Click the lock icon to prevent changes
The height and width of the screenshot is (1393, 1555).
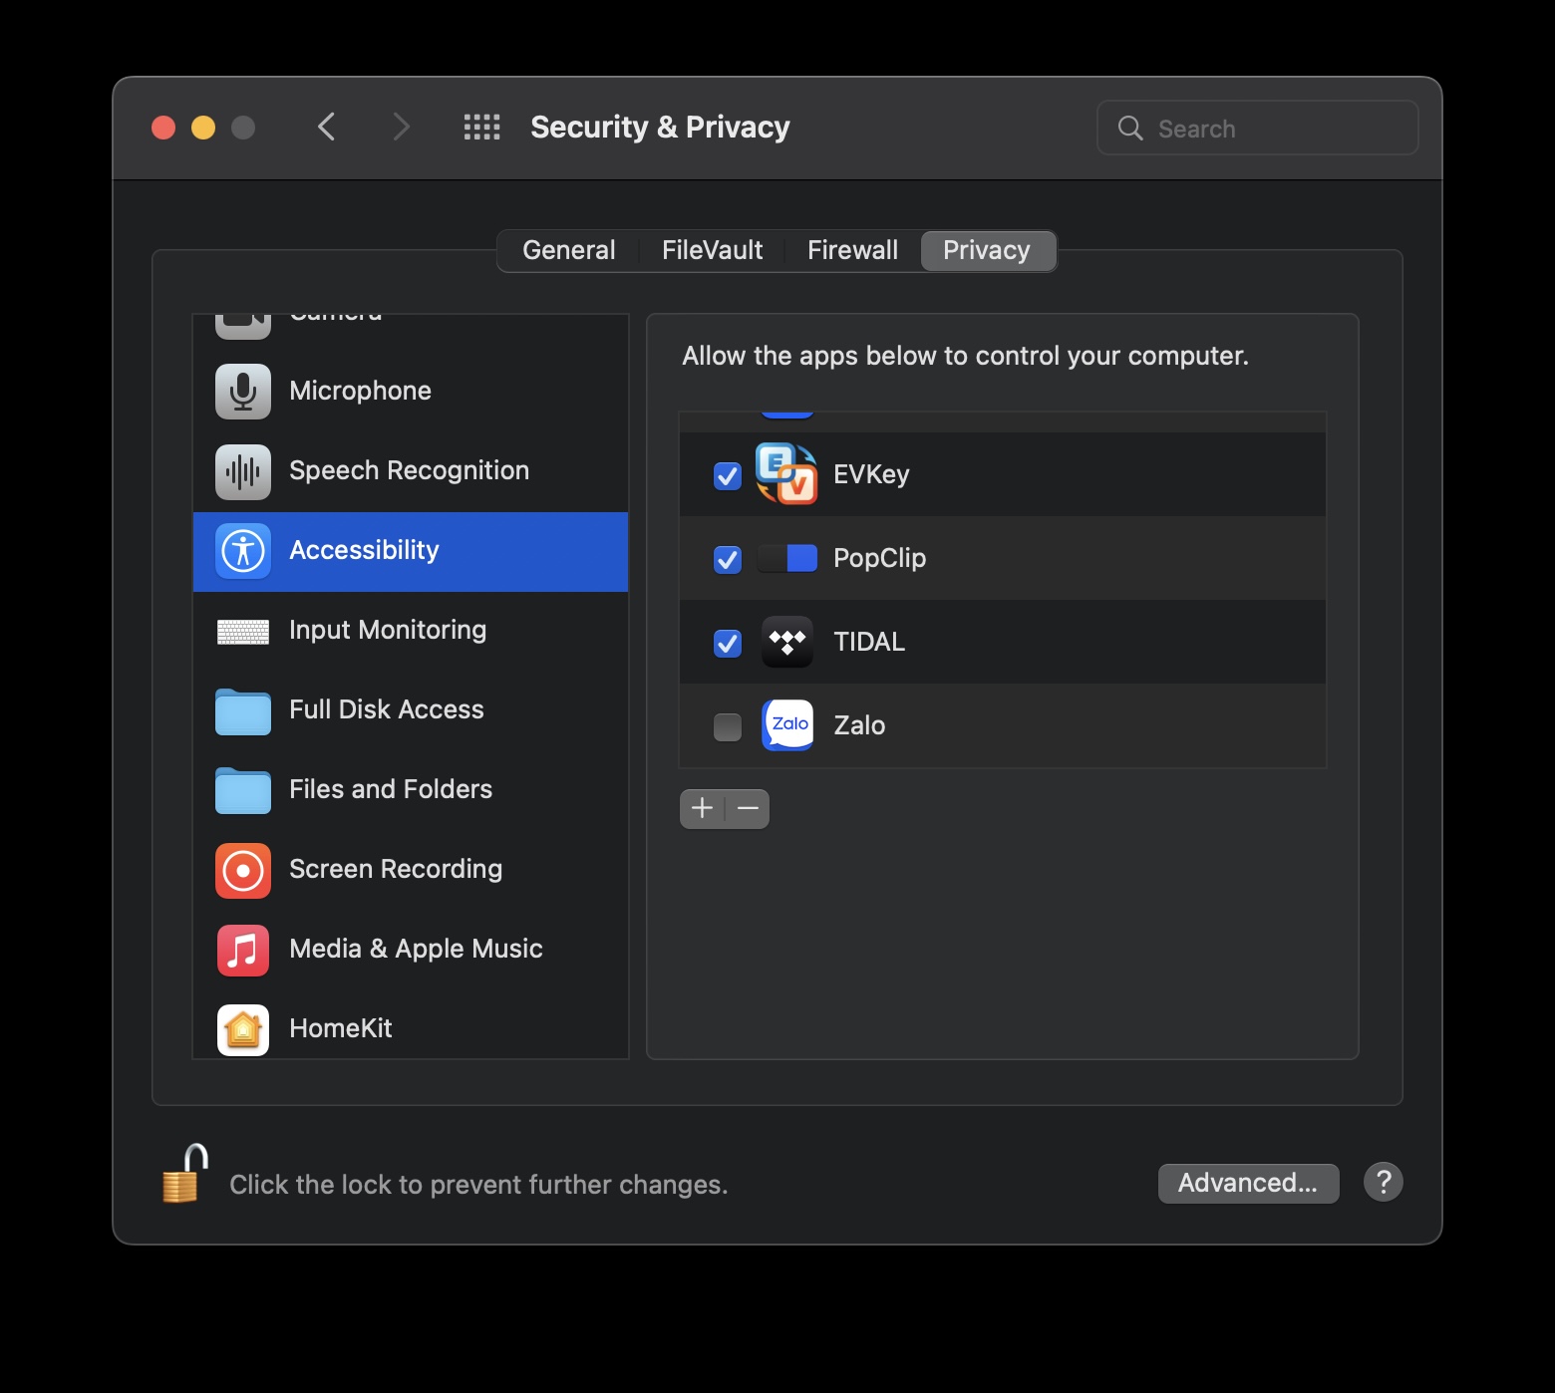(184, 1174)
